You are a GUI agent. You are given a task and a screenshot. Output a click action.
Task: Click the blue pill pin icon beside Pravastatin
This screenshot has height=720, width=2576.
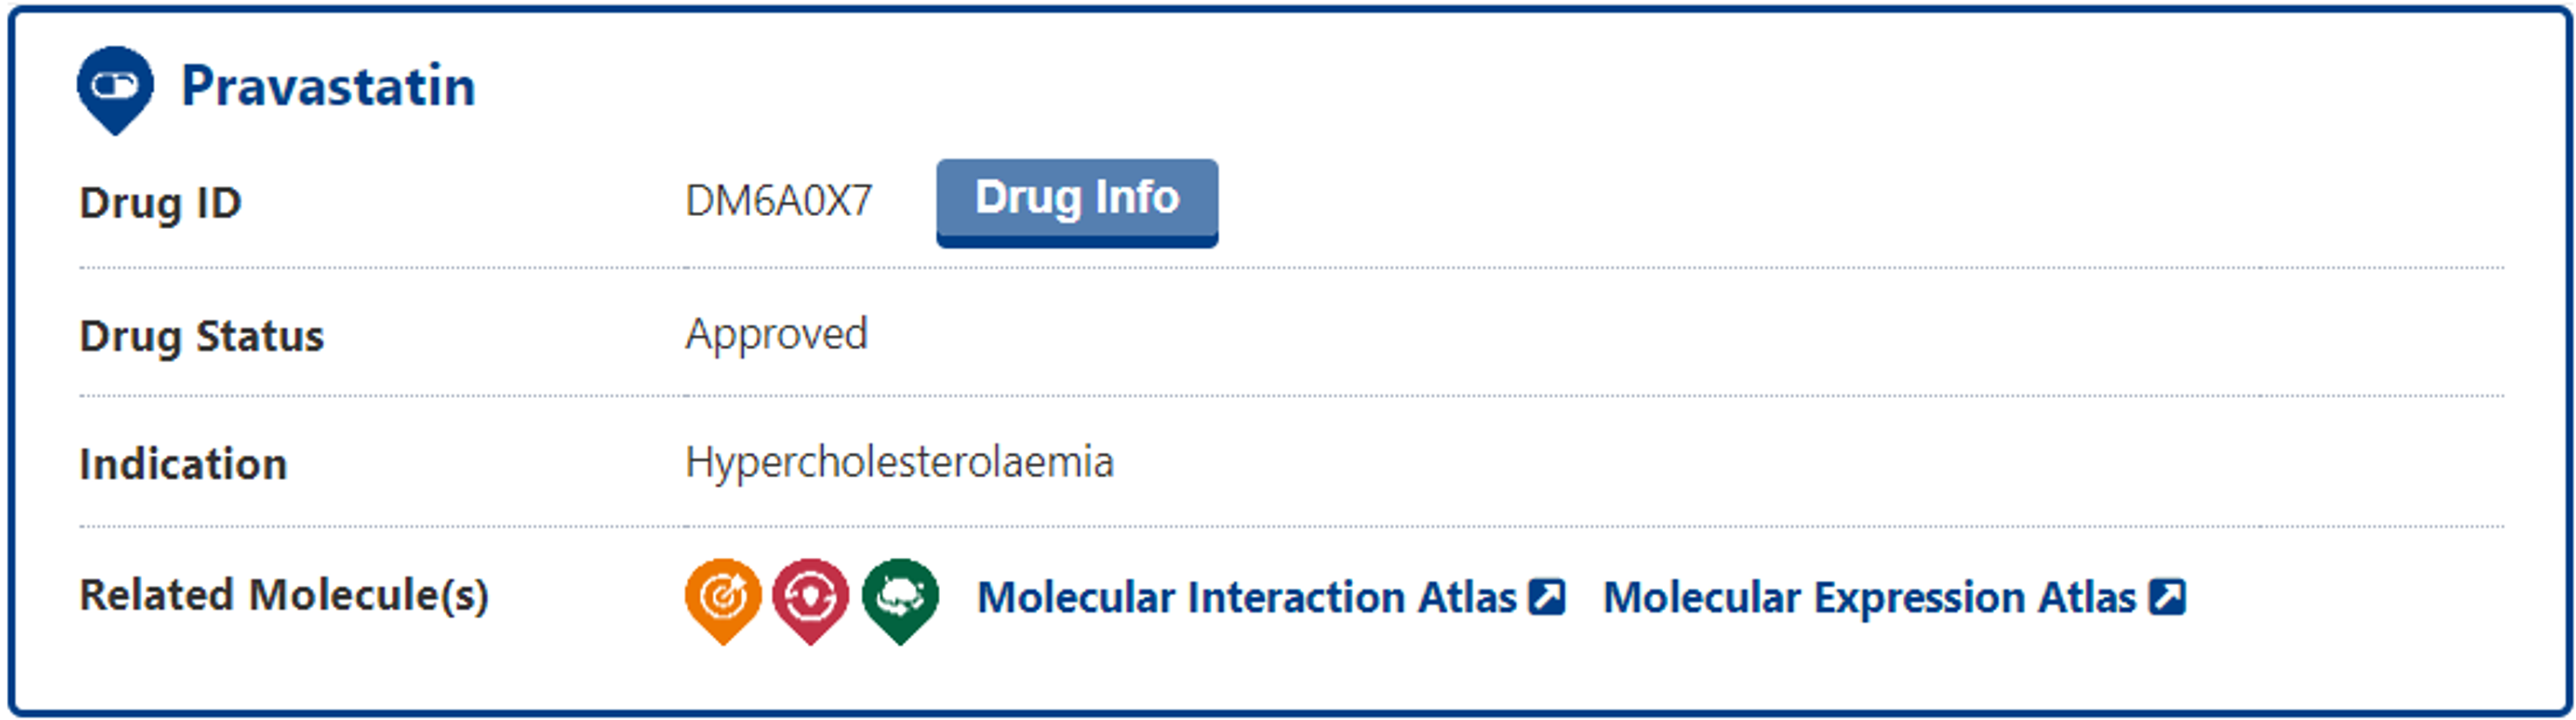point(115,88)
